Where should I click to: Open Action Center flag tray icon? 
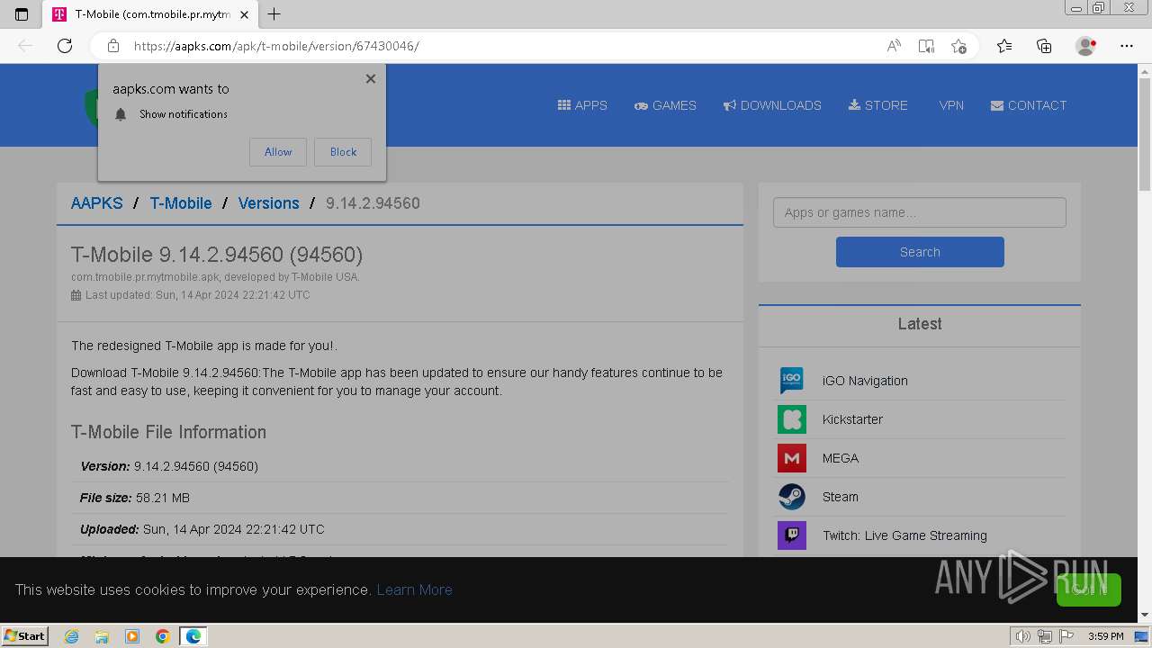pos(1066,636)
